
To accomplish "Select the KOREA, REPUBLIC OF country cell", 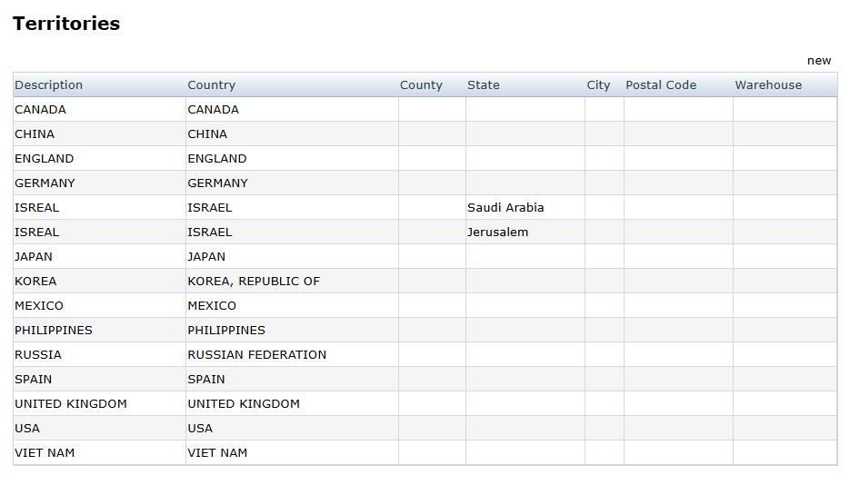I will 254,282.
